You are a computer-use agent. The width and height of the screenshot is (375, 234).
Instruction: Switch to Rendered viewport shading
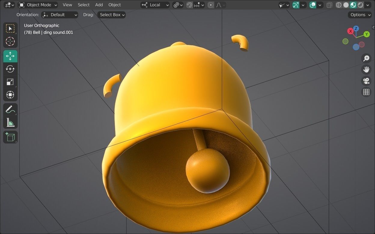(x=360, y=5)
